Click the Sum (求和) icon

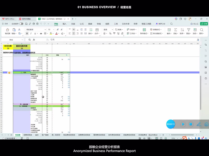click(x=176, y=30)
